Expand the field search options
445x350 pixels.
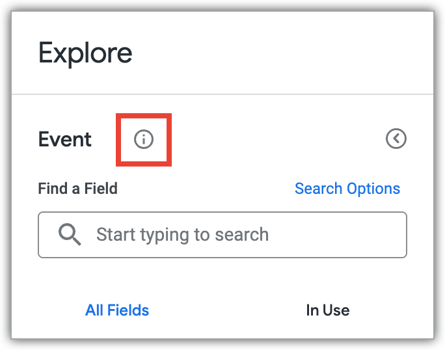coord(347,189)
